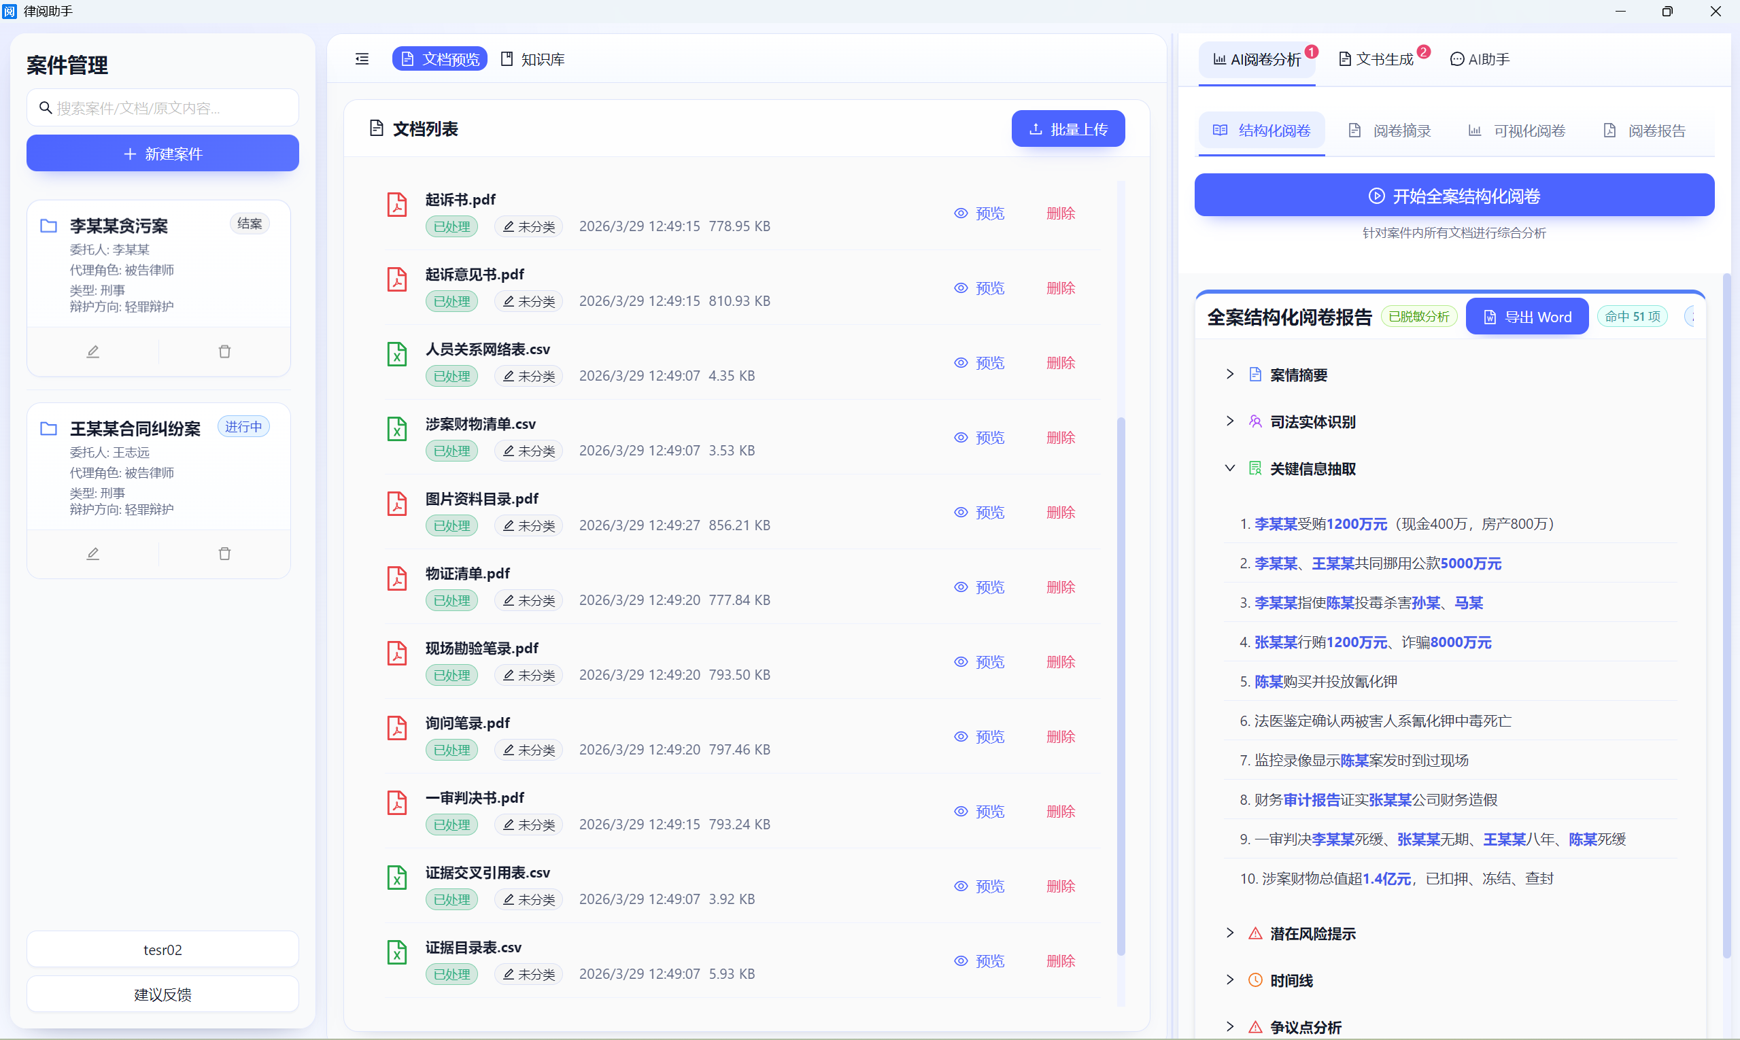Screen dimensions: 1740x1040
Task: Click the search magnifier icon
Action: pos(46,108)
